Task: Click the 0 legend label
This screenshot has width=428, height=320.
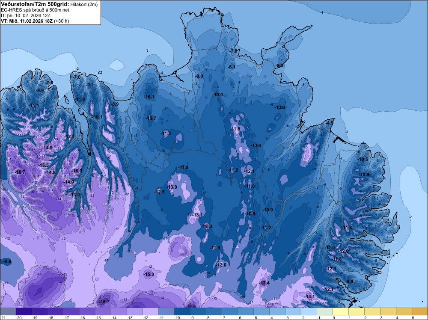Action: pyautogui.click(x=333, y=317)
